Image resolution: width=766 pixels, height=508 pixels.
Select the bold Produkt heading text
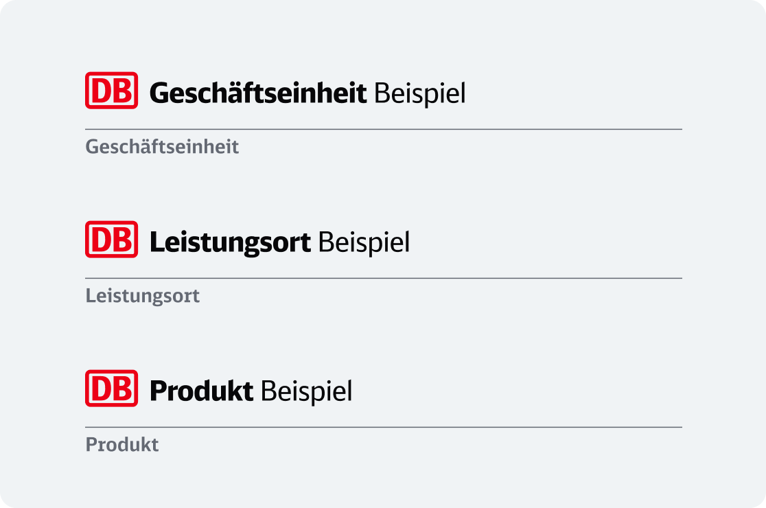(x=201, y=391)
